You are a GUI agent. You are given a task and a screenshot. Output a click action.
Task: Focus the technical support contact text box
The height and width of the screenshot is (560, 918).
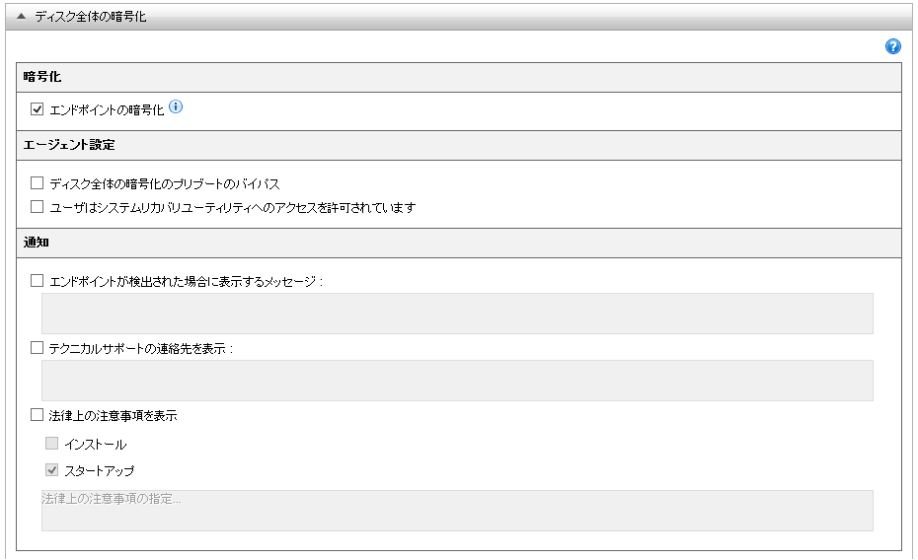(x=457, y=381)
